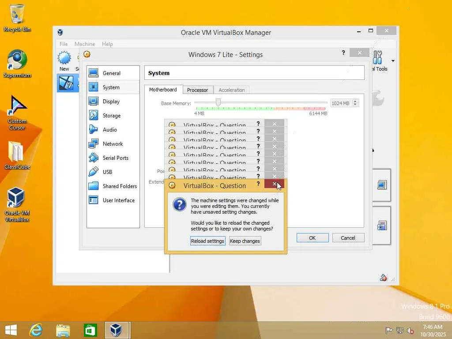Viewport: 452px width, 339px height.
Task: Open Windows Store from taskbar
Action: coord(90,330)
